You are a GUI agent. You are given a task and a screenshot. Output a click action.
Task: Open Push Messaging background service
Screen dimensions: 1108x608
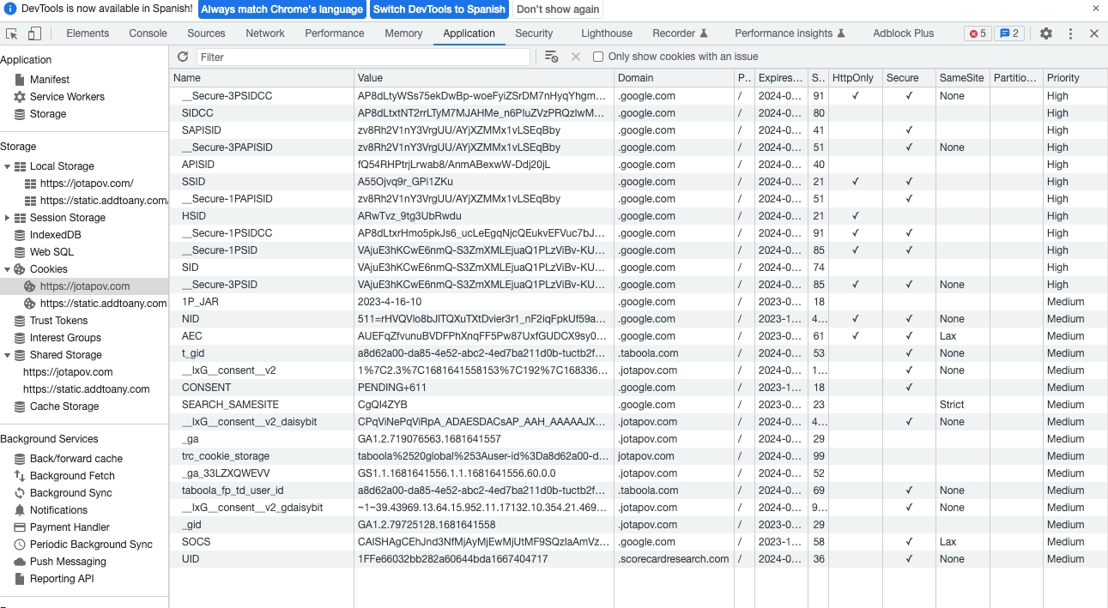pyautogui.click(x=68, y=562)
